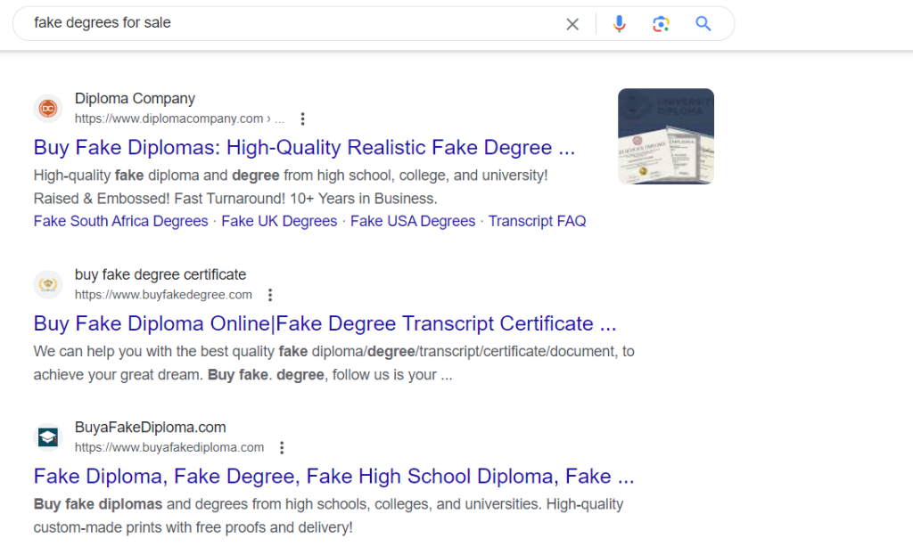Screen dimensions: 913x555
Task: Open "Buy Fake Diplomas: High-Quality Realistic" result
Action: click(304, 147)
